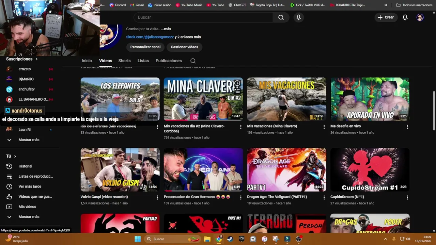Add Mina Clavero video to Watch Later

pos(237,83)
